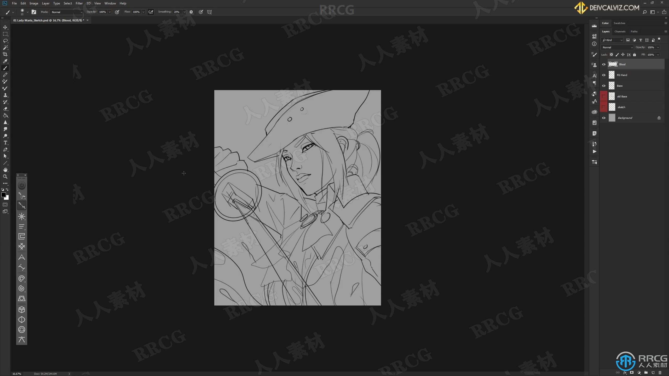The image size is (669, 376).
Task: Open Filter menu
Action: [x=79, y=3]
